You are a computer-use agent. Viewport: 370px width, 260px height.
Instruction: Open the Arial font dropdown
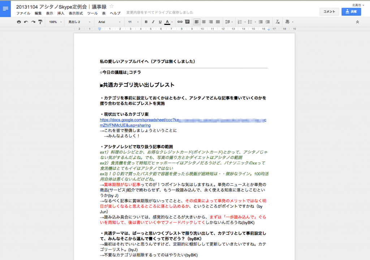[x=109, y=22]
